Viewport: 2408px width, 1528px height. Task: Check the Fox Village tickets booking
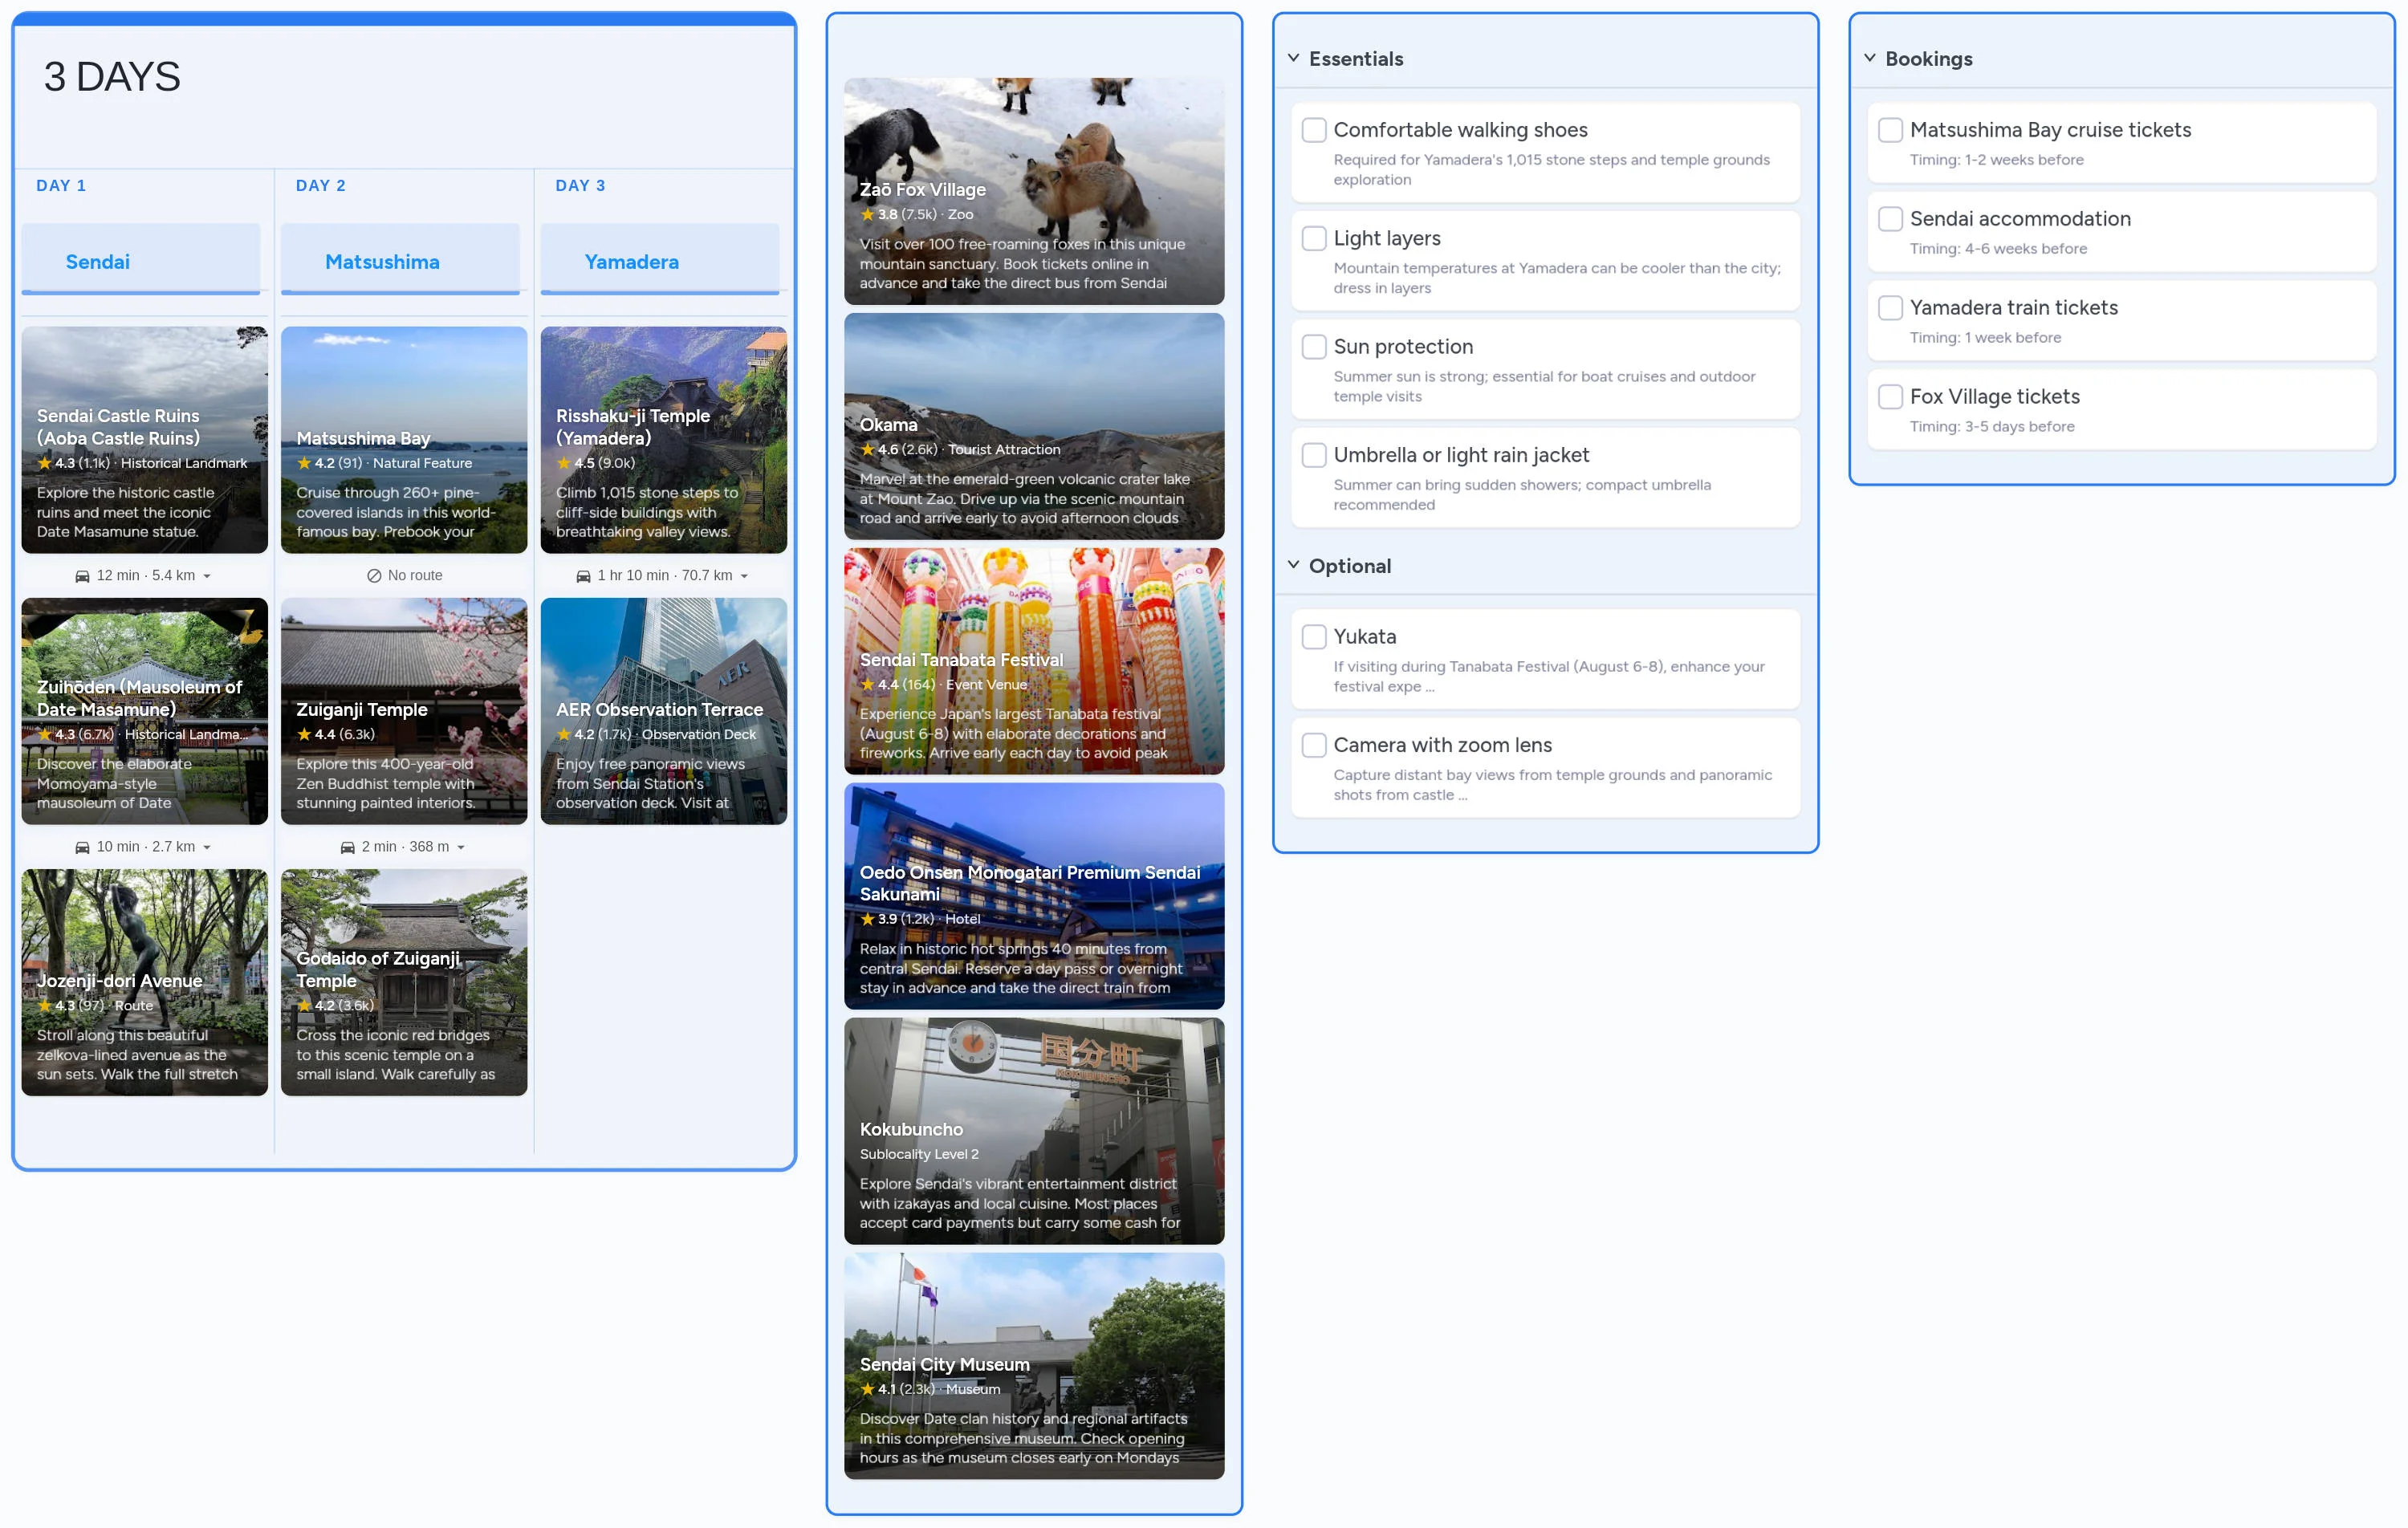tap(1890, 396)
